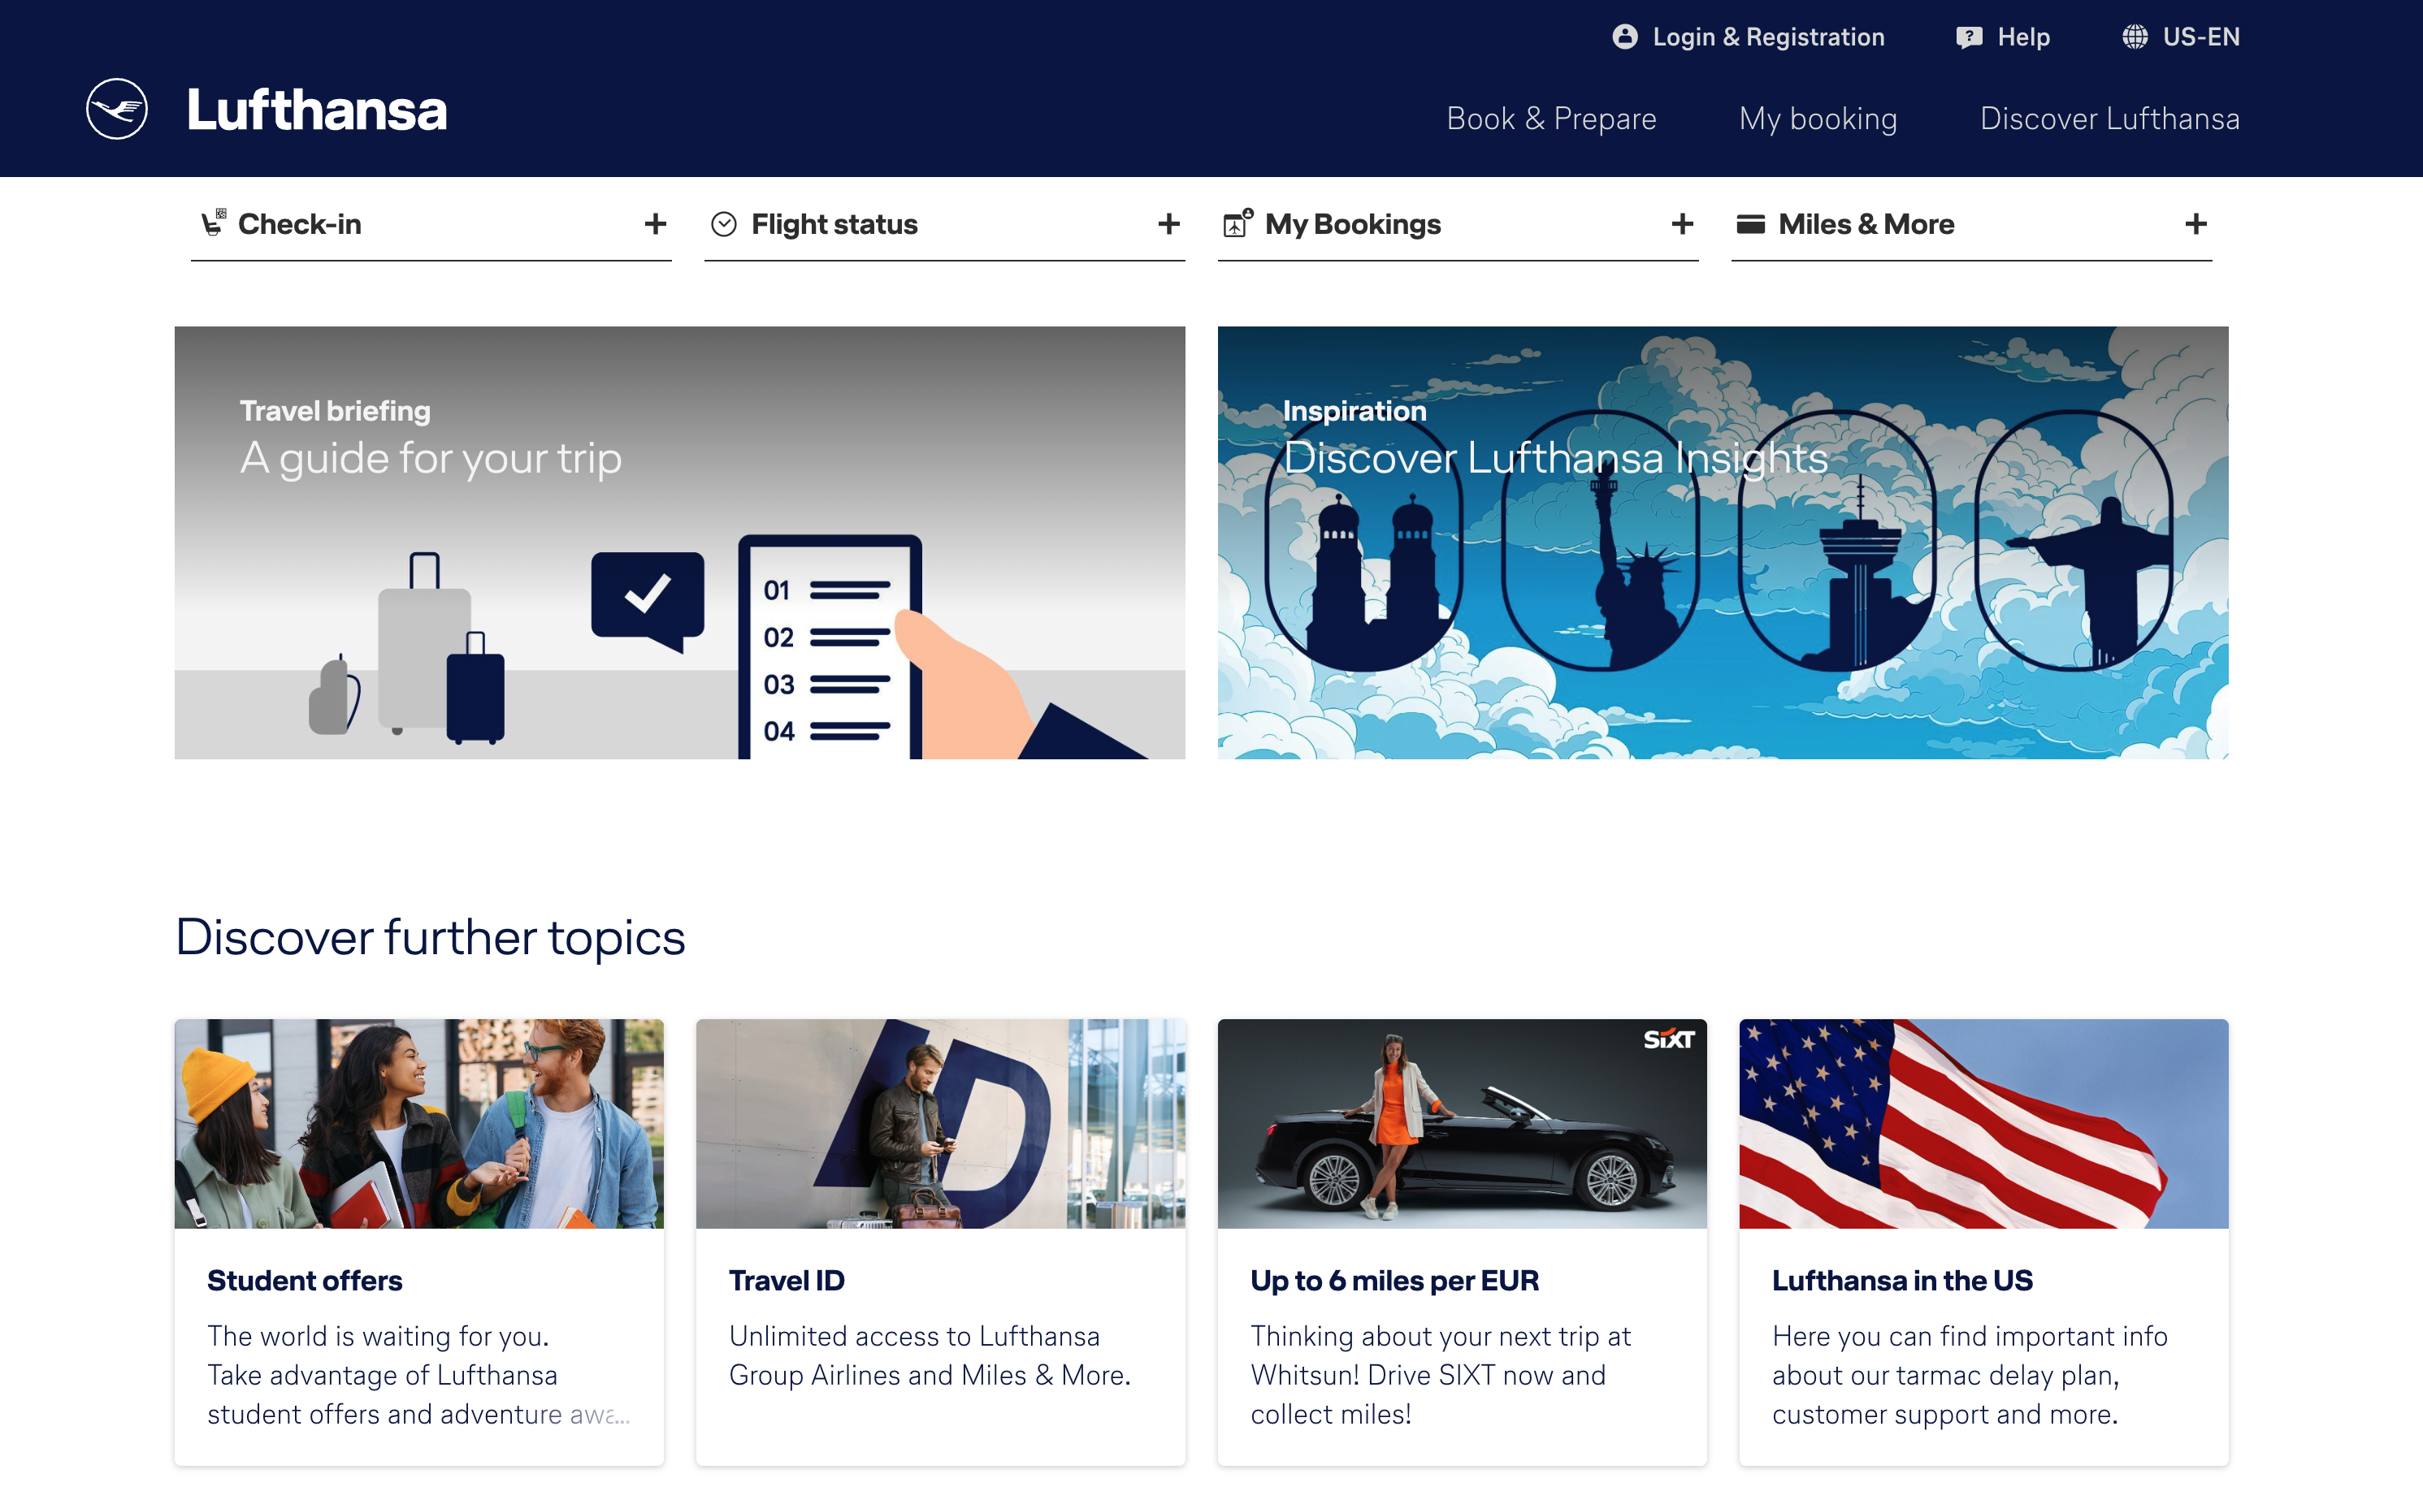Expand Flight status with plus sign
This screenshot has height=1504, width=2423.
click(1168, 224)
